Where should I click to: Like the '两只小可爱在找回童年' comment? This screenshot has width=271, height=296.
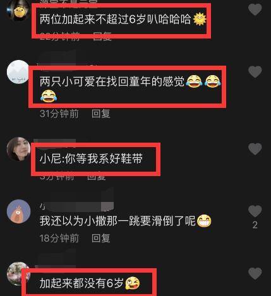point(255,71)
